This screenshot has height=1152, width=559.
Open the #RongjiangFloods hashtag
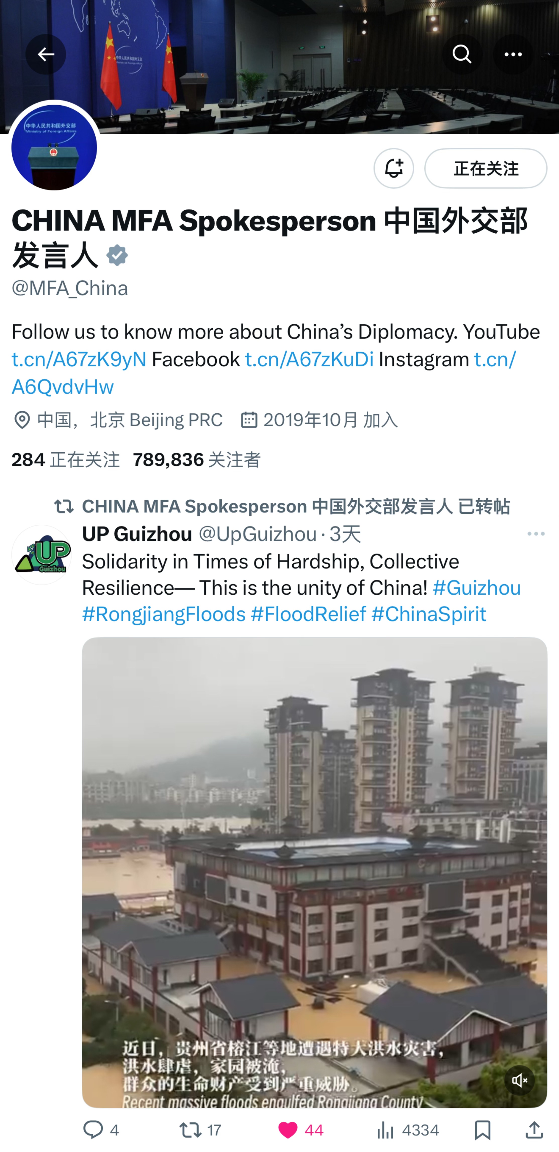point(164,614)
